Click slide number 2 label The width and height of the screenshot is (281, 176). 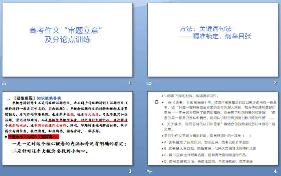(275, 83)
